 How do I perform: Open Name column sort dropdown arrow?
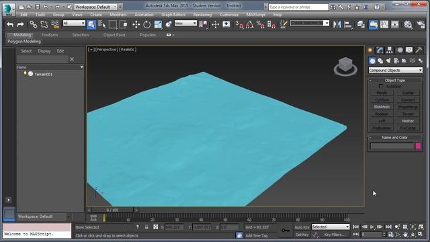pos(81,67)
